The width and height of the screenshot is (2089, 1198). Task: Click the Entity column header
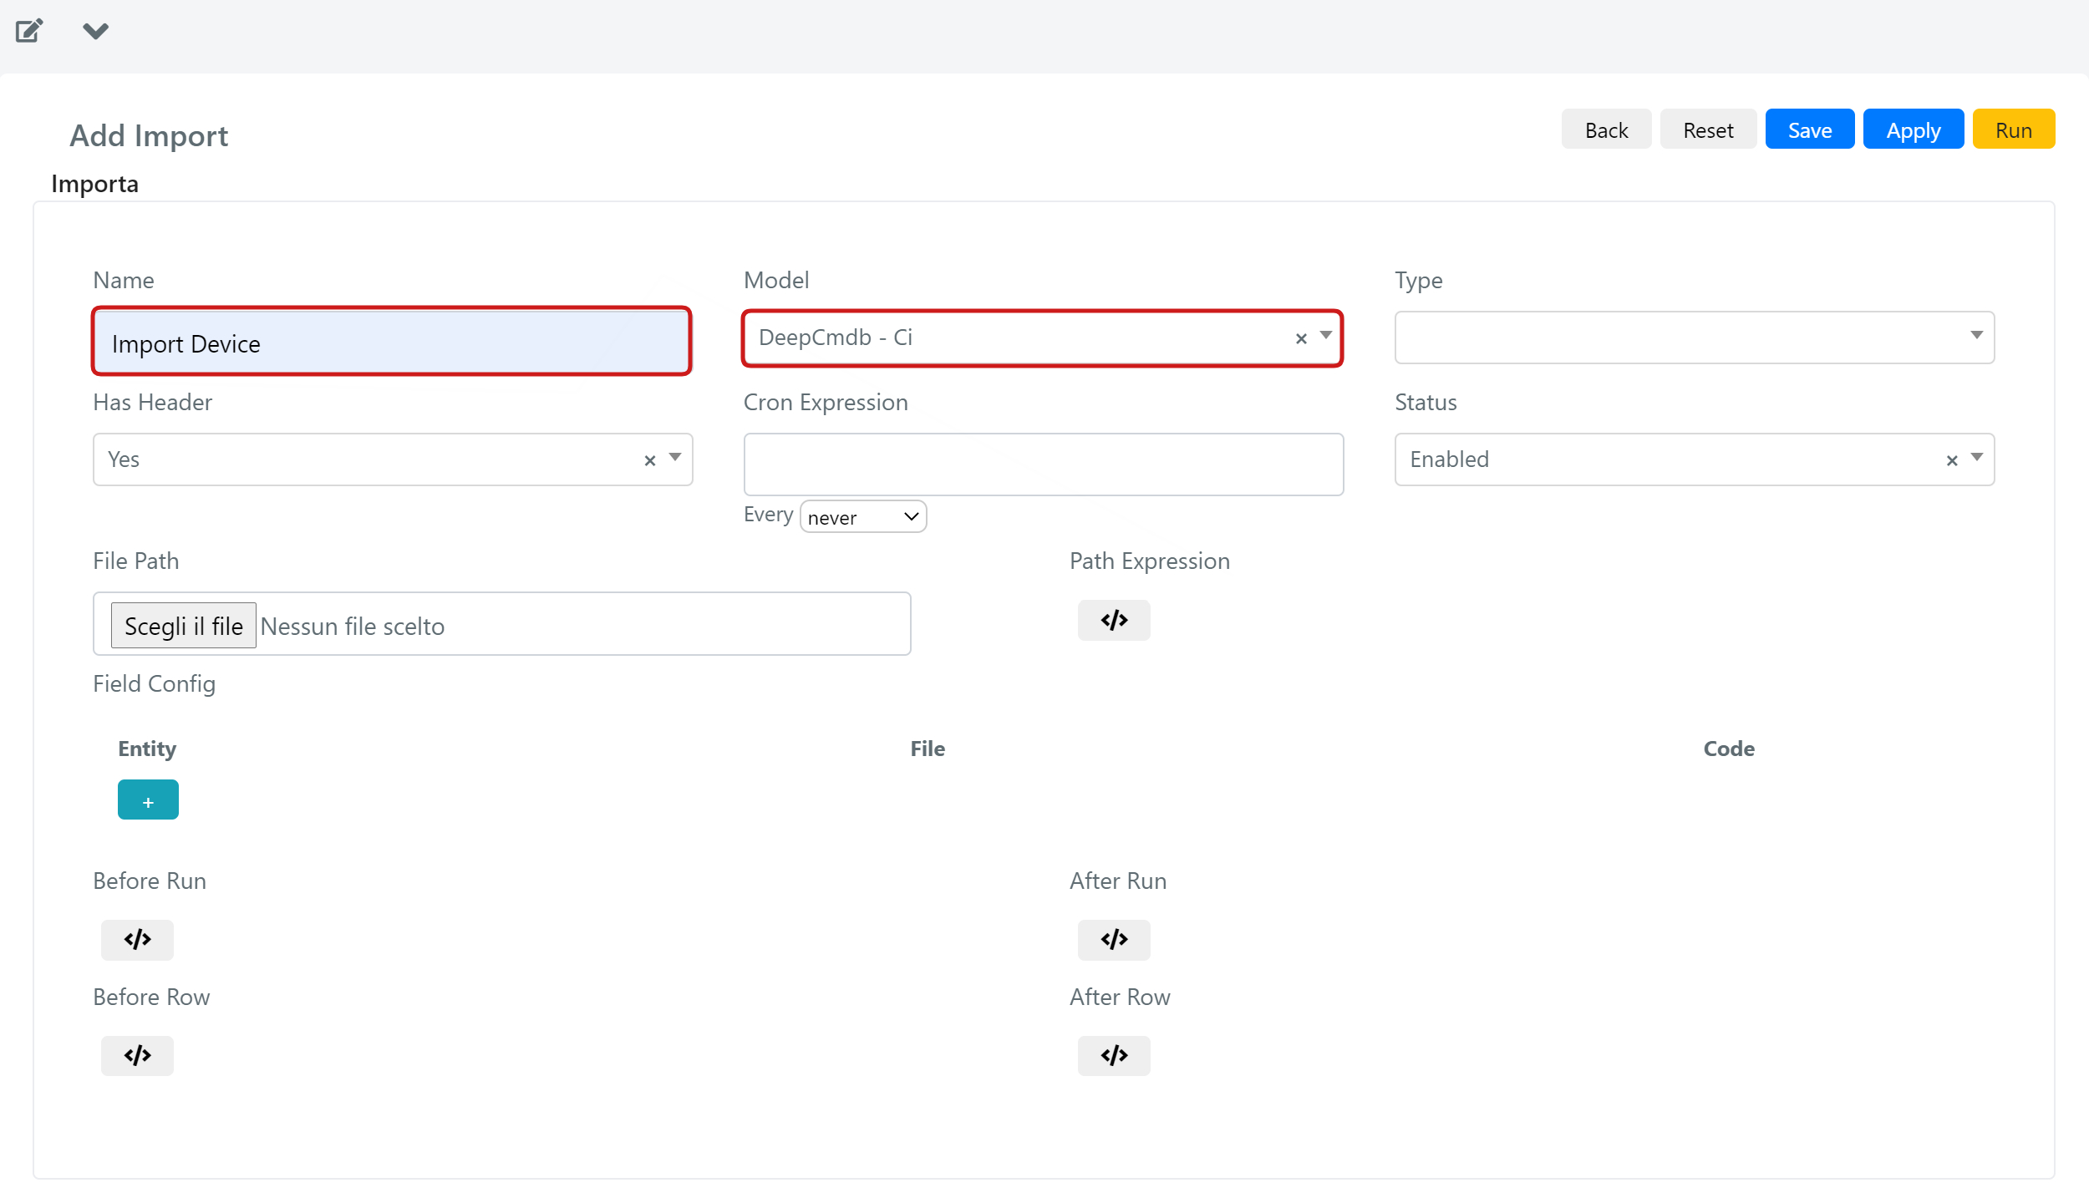click(147, 749)
